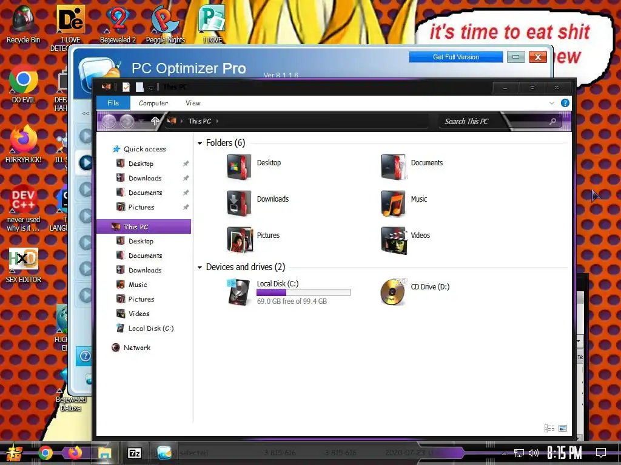Open the File ribbon tab

113,103
